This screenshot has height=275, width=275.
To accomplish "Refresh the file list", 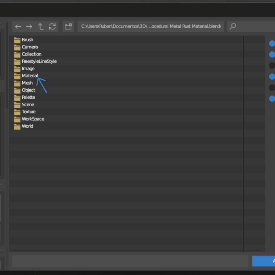I will [52, 26].
